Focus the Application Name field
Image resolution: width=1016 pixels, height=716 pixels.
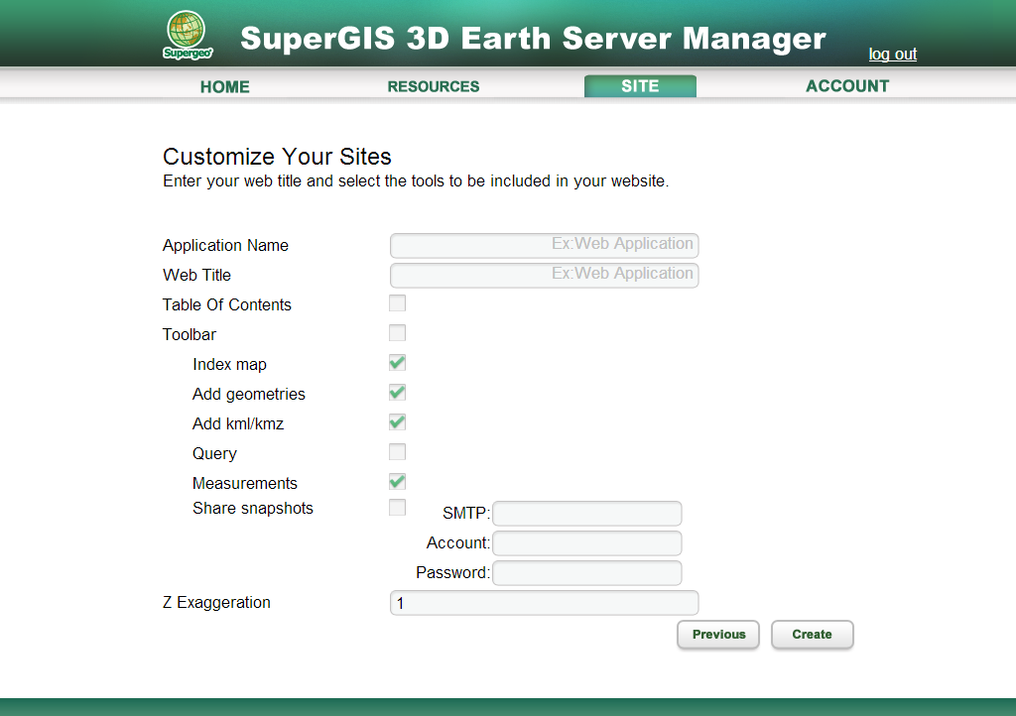click(545, 245)
